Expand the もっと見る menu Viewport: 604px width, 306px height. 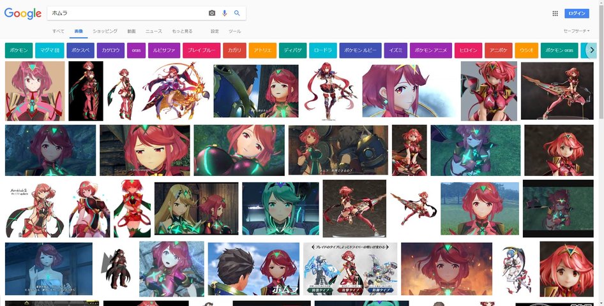(x=182, y=31)
